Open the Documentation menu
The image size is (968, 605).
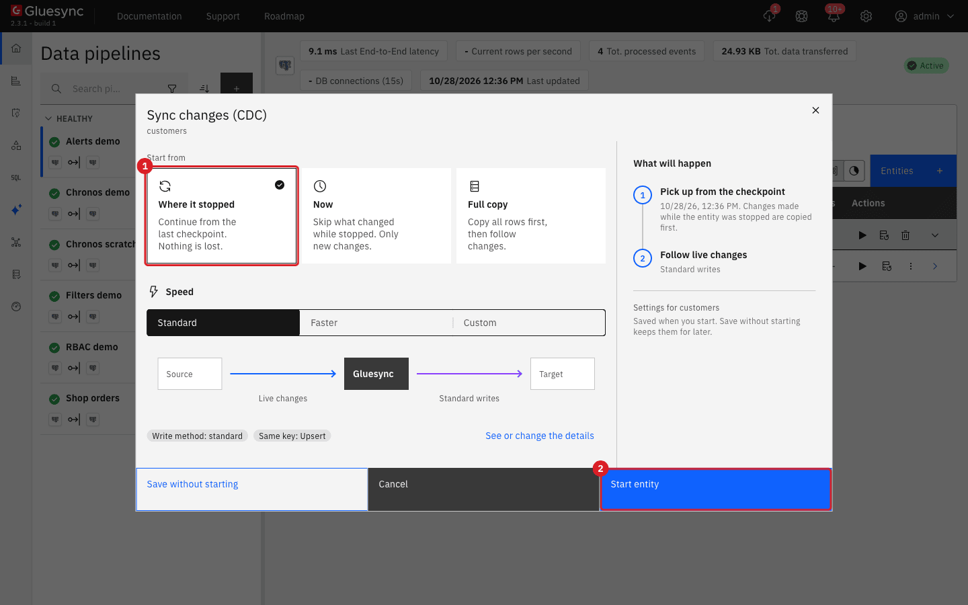coord(149,16)
